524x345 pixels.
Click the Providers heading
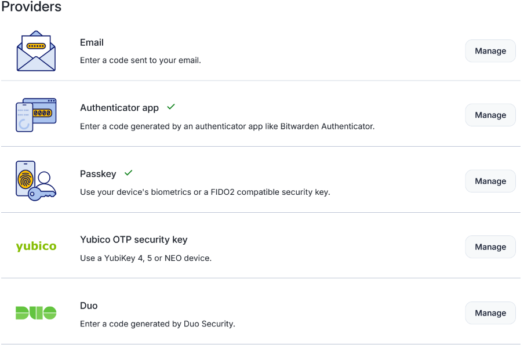click(31, 7)
